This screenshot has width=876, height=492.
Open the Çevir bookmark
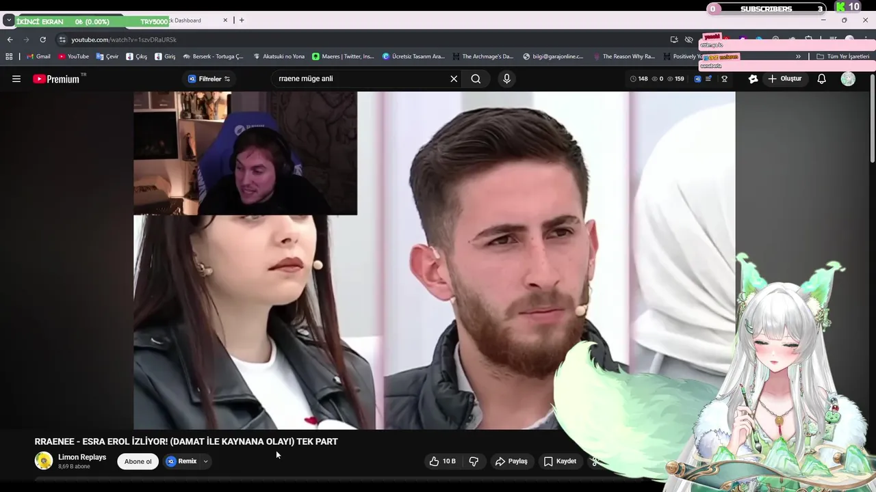pos(107,57)
